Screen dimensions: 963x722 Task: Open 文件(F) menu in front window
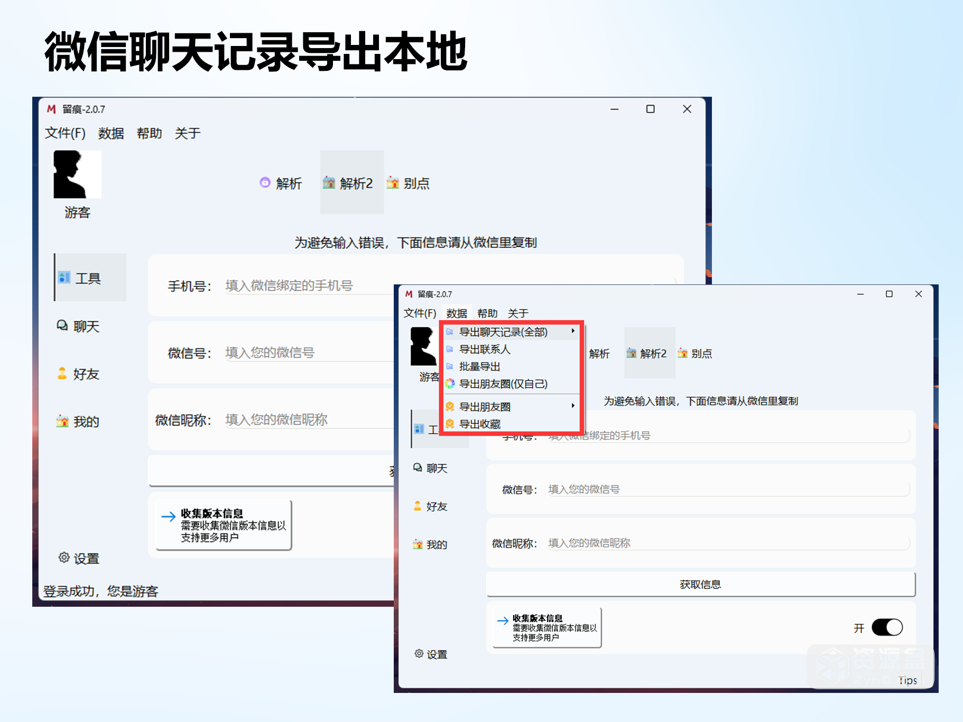point(420,313)
